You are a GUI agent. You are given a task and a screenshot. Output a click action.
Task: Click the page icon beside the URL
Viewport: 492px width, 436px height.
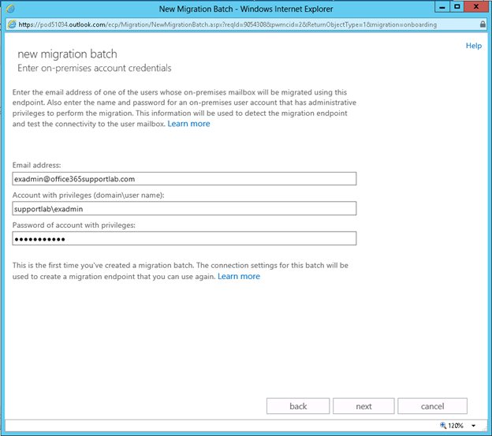pos(12,24)
